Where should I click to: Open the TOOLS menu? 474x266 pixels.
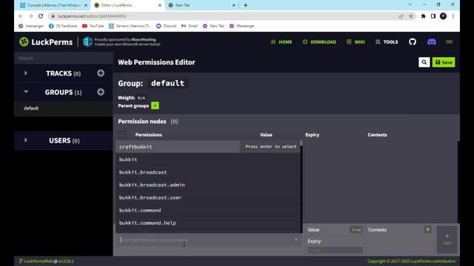387,42
